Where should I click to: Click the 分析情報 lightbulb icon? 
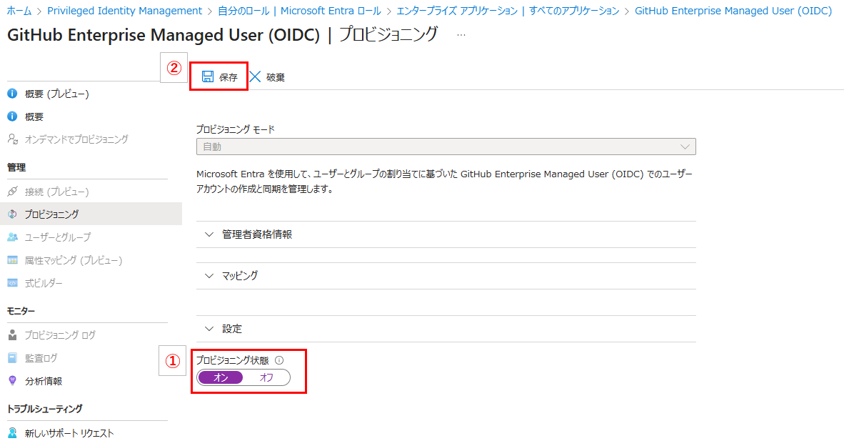tap(12, 381)
